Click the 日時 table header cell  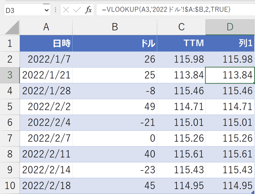pos(46,43)
